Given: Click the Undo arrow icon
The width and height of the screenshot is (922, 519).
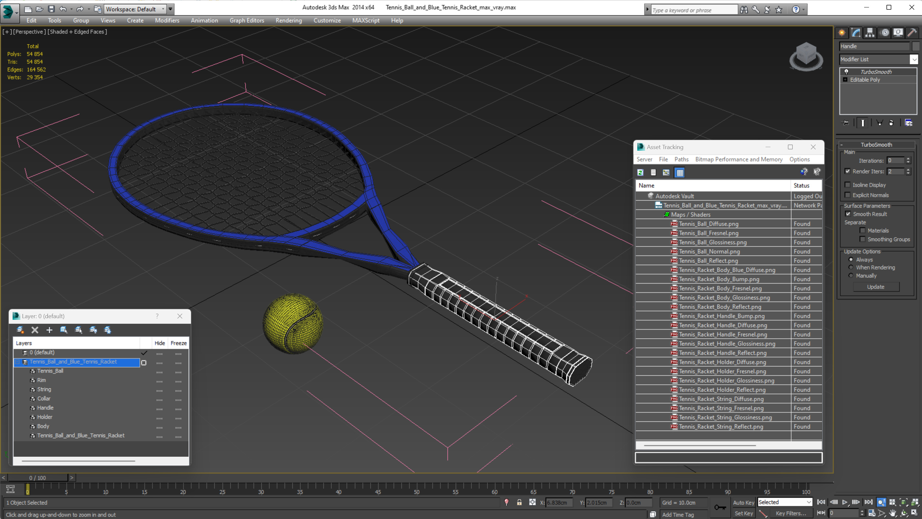Looking at the screenshot, I should click(63, 9).
